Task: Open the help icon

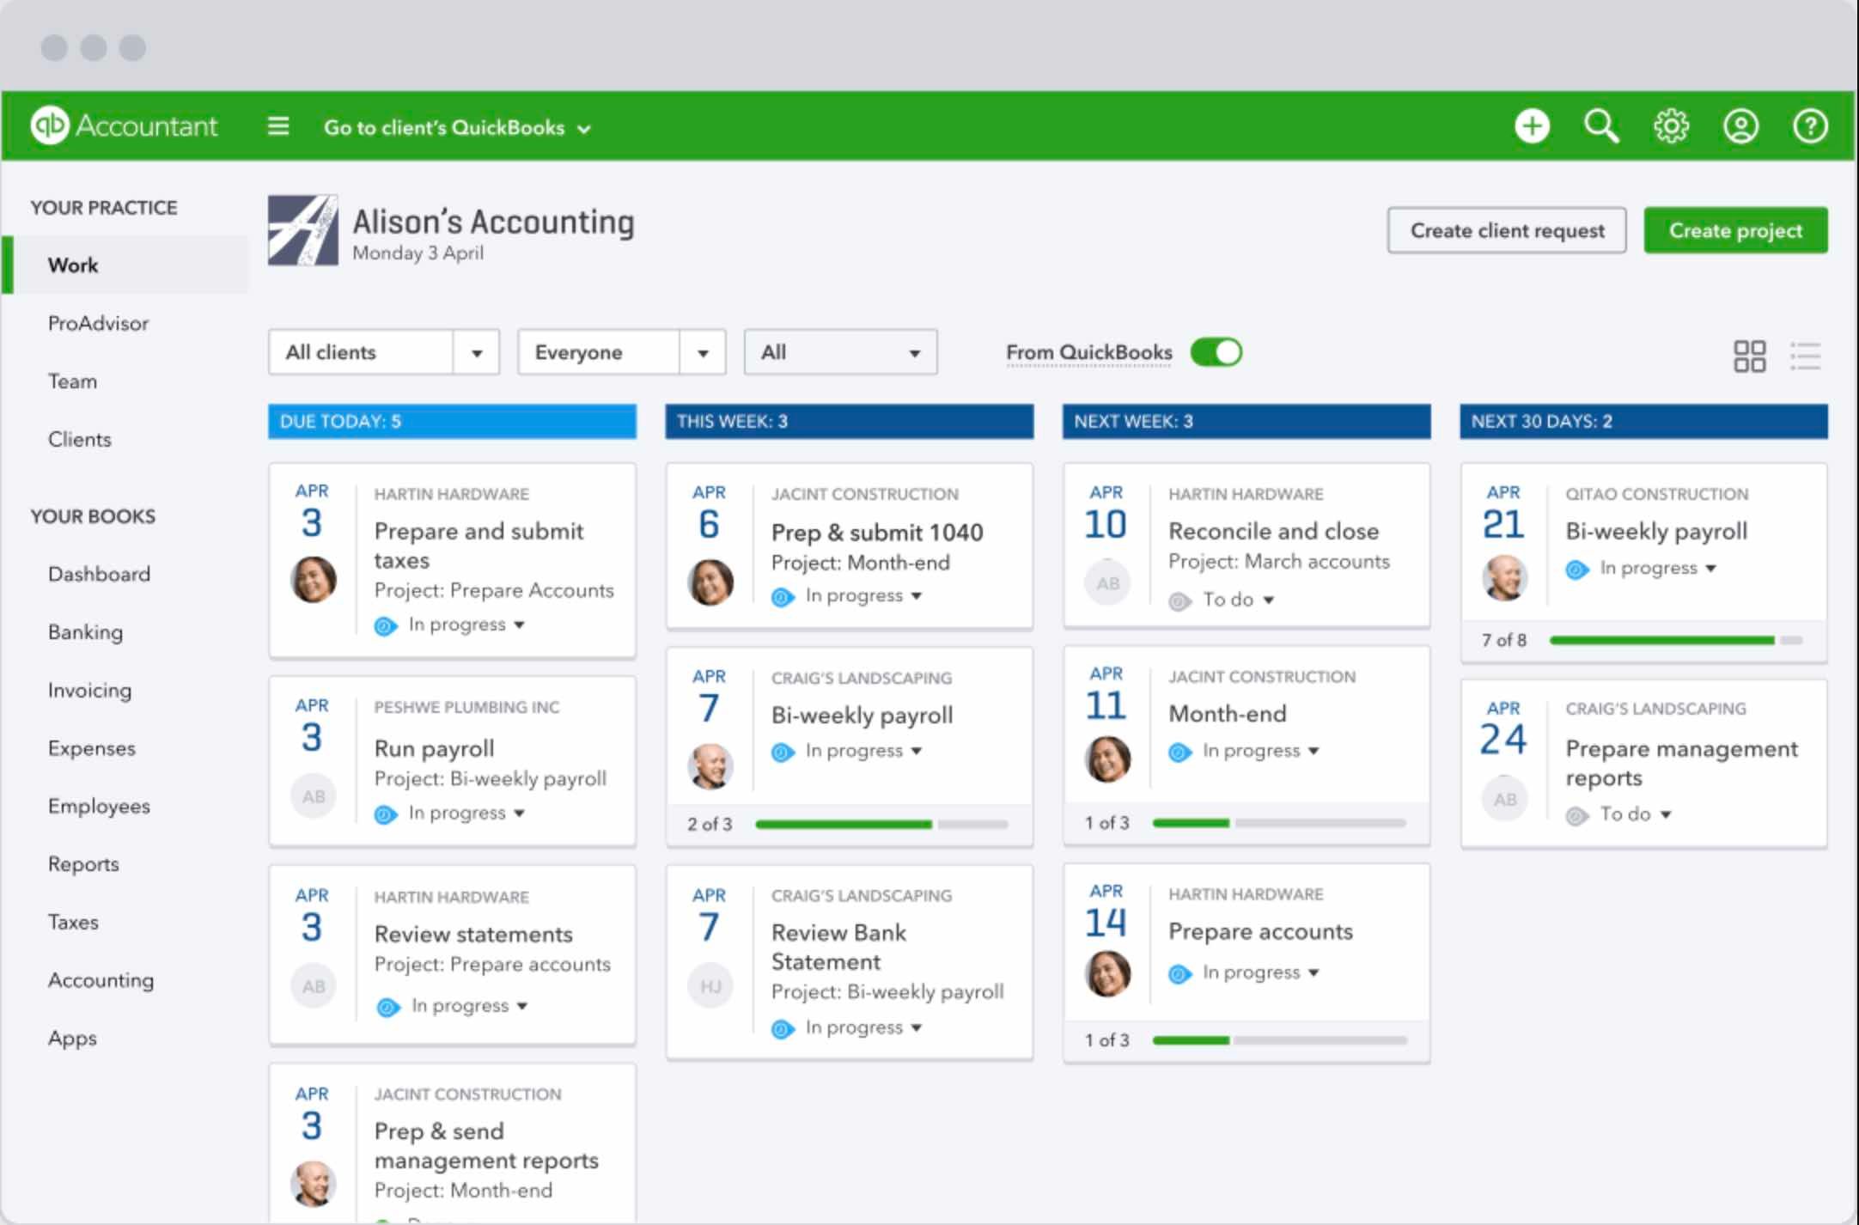Action: (x=1811, y=125)
